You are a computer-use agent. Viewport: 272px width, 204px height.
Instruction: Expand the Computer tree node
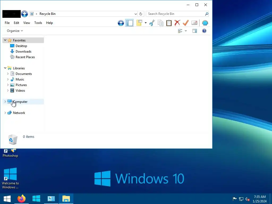5,101
